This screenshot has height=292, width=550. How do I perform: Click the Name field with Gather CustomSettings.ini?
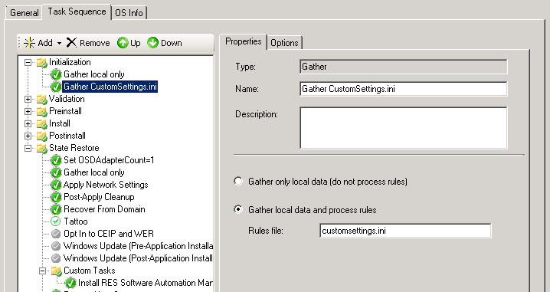[404, 89]
